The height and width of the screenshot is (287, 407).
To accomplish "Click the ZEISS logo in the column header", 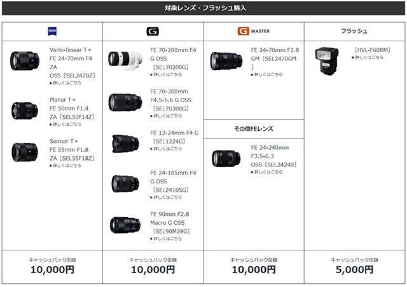I will [x=51, y=31].
